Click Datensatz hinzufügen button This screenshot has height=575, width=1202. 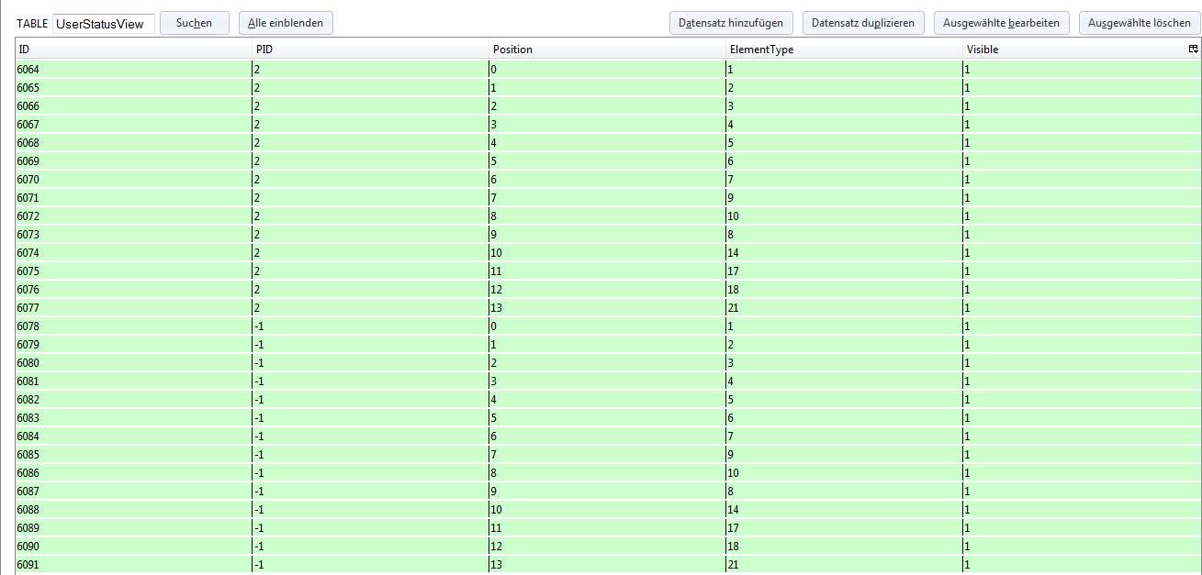pyautogui.click(x=731, y=23)
